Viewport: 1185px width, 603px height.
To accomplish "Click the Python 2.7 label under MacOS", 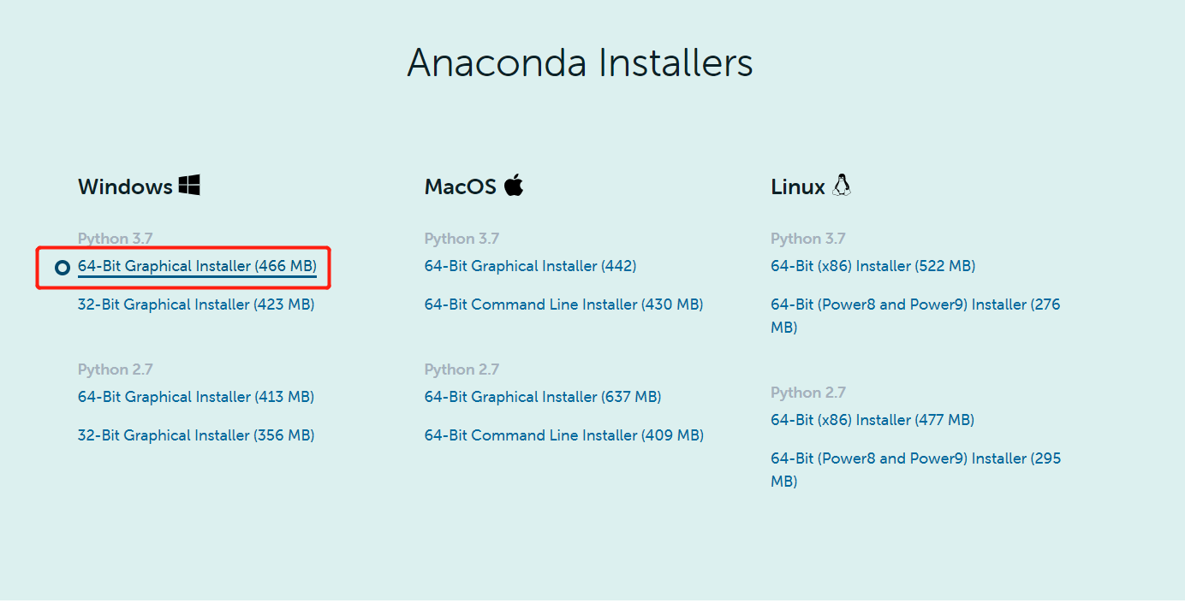I will pyautogui.click(x=461, y=369).
